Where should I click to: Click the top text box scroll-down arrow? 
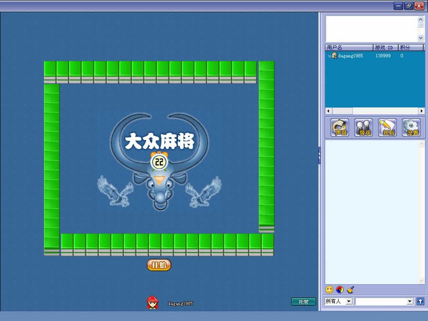point(421,38)
